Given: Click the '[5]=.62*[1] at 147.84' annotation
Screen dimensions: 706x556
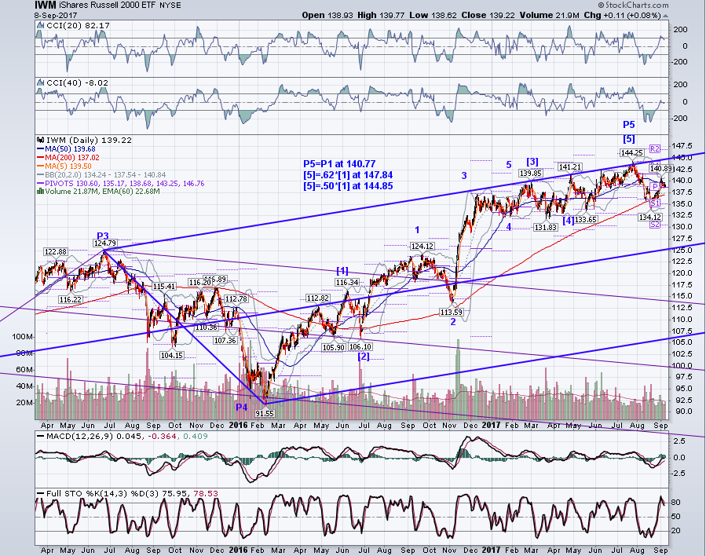Looking at the screenshot, I should pos(348,175).
